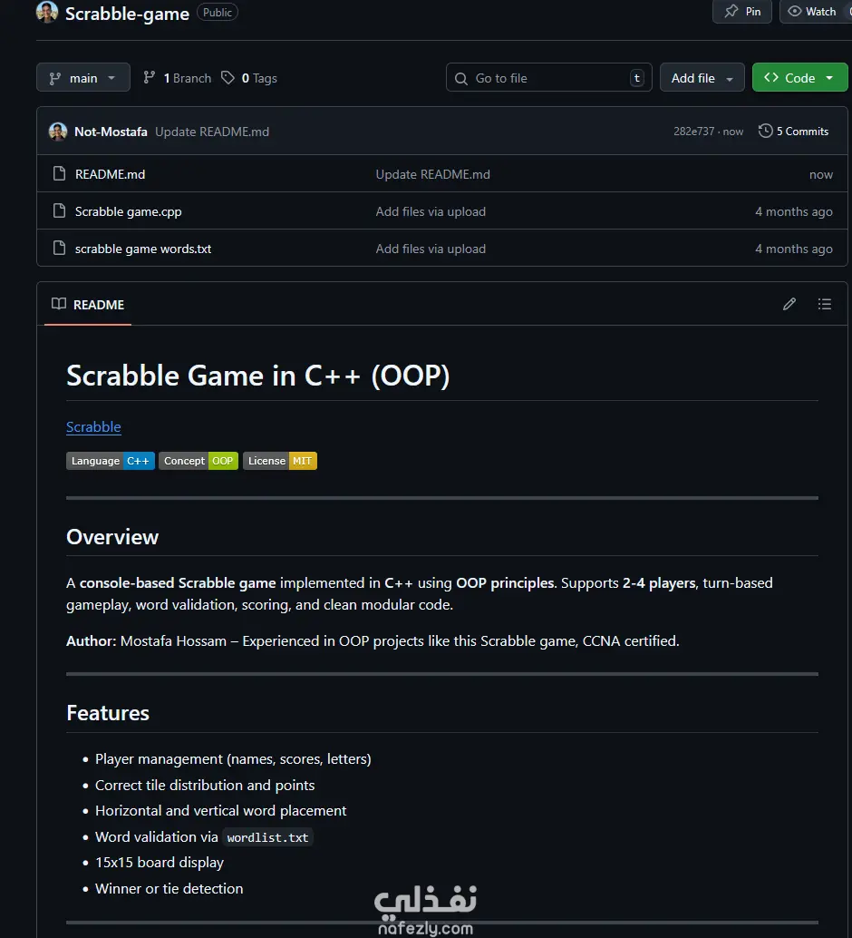
Task: Click the Pin repository button
Action: (x=742, y=12)
